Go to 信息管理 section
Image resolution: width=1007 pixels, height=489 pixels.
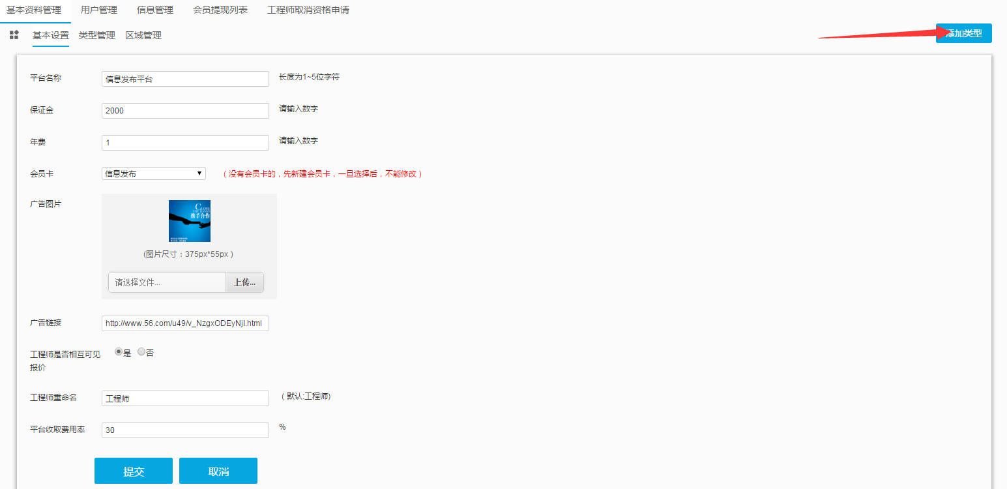[x=155, y=10]
